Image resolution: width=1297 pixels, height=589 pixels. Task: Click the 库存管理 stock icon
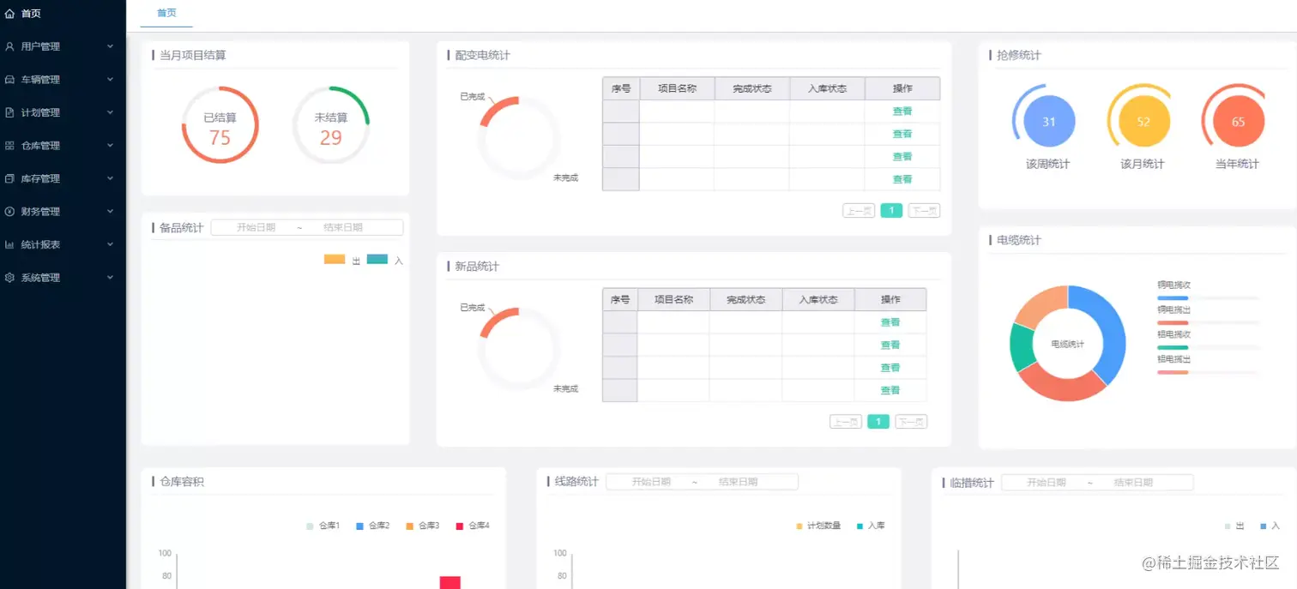pos(9,178)
